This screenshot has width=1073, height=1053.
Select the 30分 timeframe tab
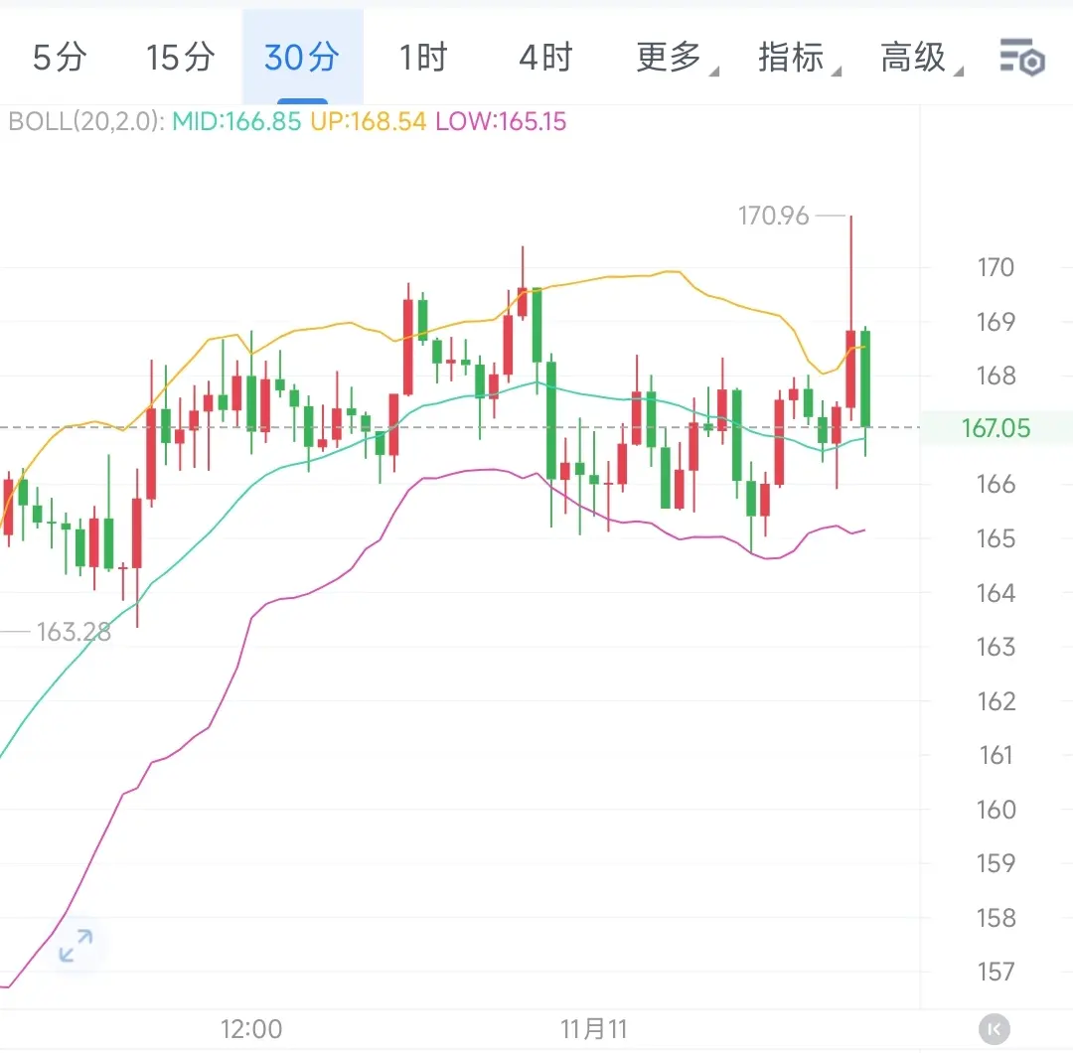pyautogui.click(x=302, y=58)
